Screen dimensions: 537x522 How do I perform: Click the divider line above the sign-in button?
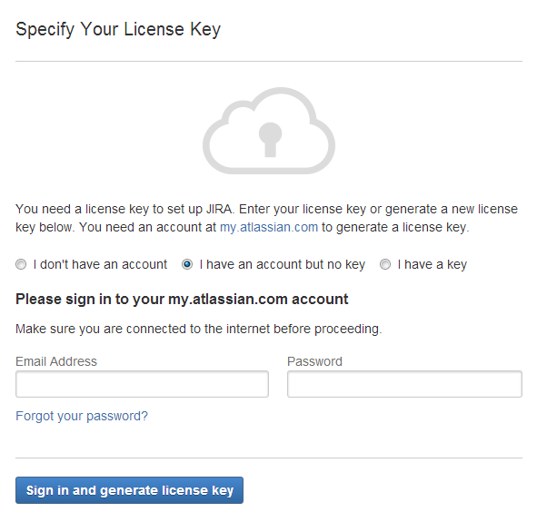point(269,458)
